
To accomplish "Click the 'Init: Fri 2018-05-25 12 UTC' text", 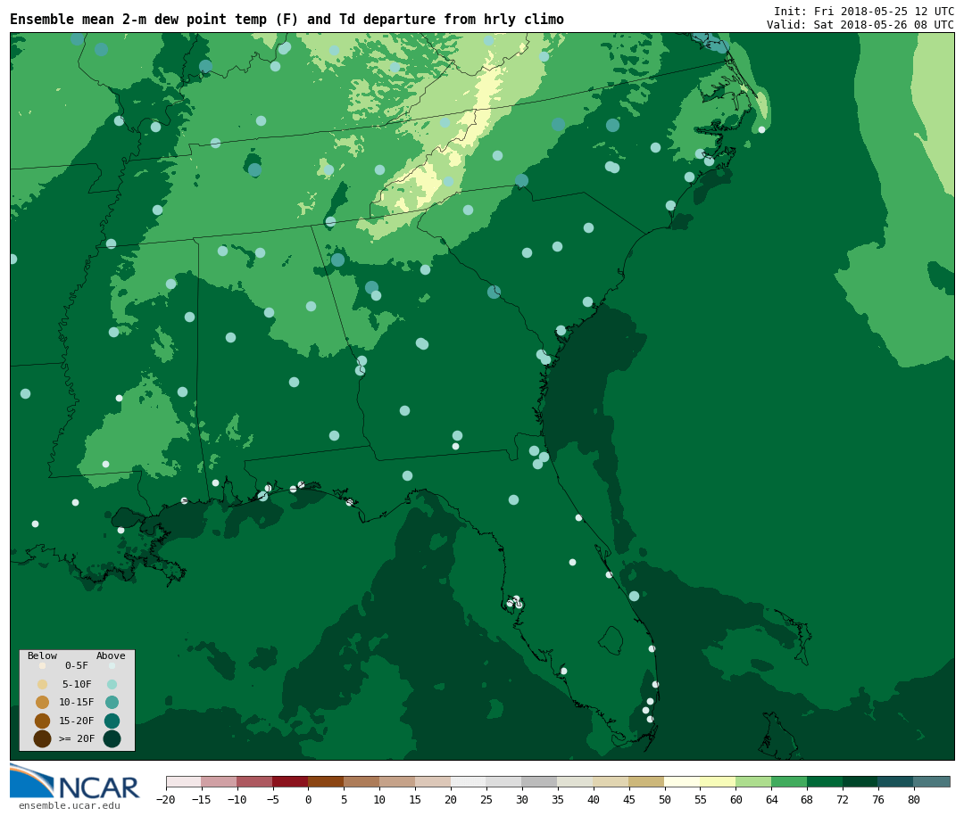I will tap(864, 11).
